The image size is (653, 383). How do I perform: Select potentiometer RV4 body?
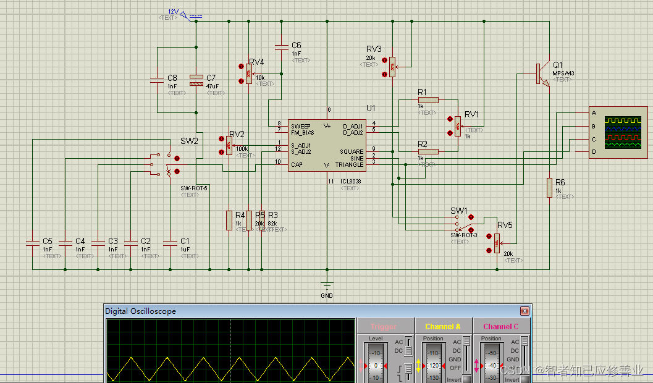point(248,74)
